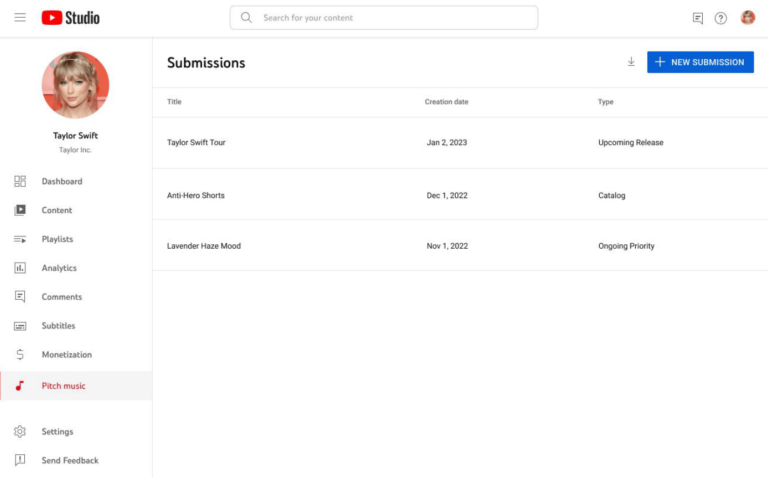The width and height of the screenshot is (768, 478).
Task: Open the help question mark icon
Action: click(x=721, y=18)
